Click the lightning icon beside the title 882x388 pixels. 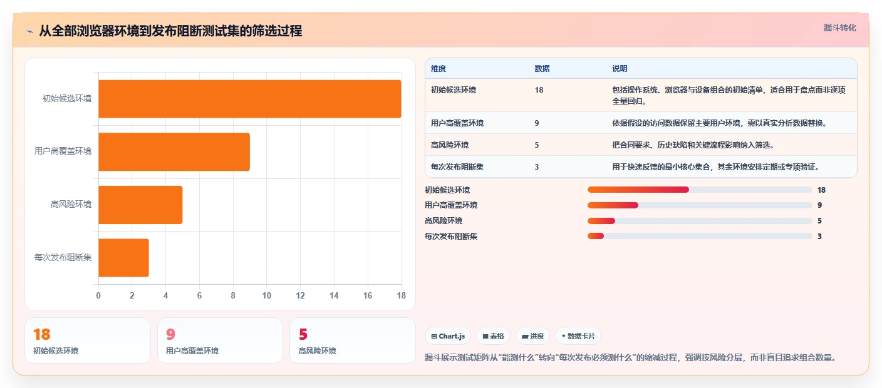(30, 31)
